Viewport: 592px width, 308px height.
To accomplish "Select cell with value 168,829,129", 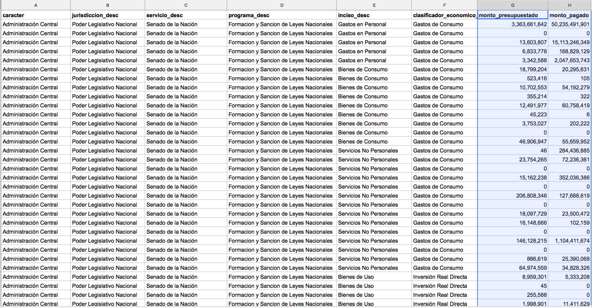I will (x=569, y=51).
